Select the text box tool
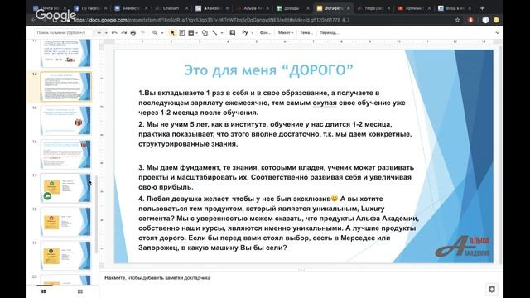This screenshot has height=298, width=530. 182,33
